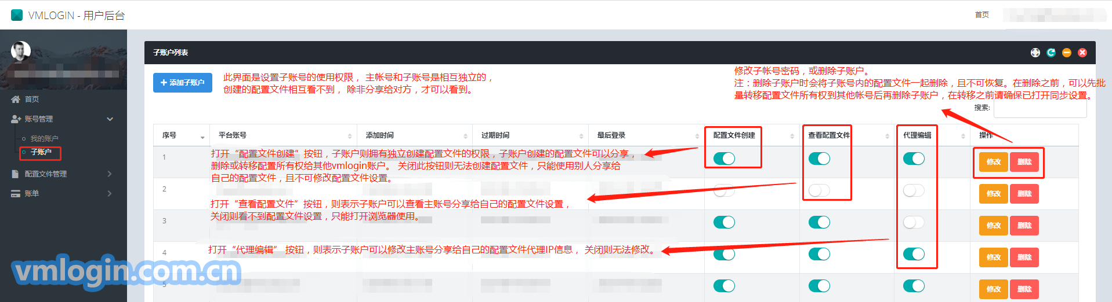1112x302 pixels.
Task: Click the 配置文件管理 file icon
Action: click(x=16, y=174)
